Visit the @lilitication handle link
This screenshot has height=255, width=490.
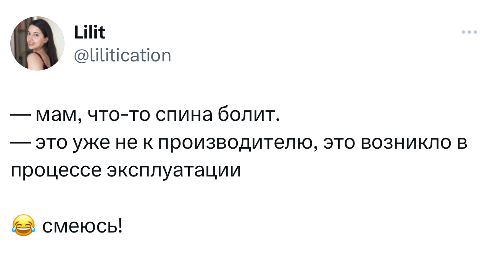tap(122, 56)
